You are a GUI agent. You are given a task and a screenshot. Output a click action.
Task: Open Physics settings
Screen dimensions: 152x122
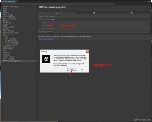coord(6,21)
